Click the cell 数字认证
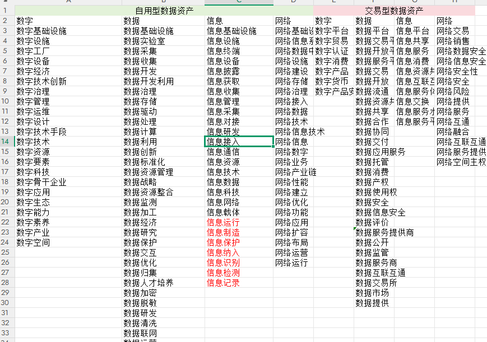487x342 pixels. click(333, 51)
